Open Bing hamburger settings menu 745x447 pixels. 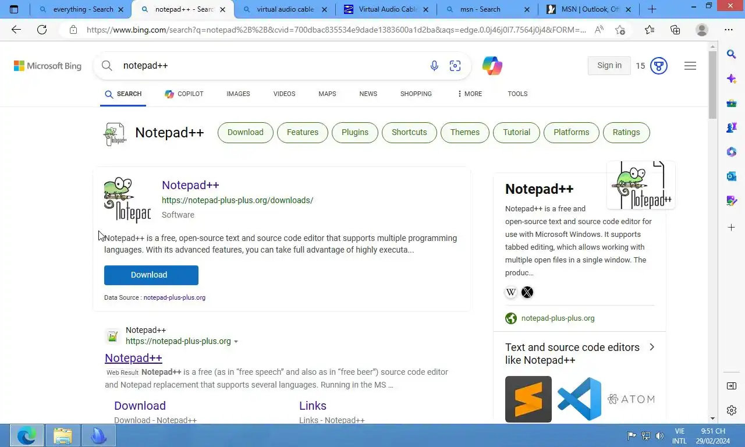click(690, 66)
